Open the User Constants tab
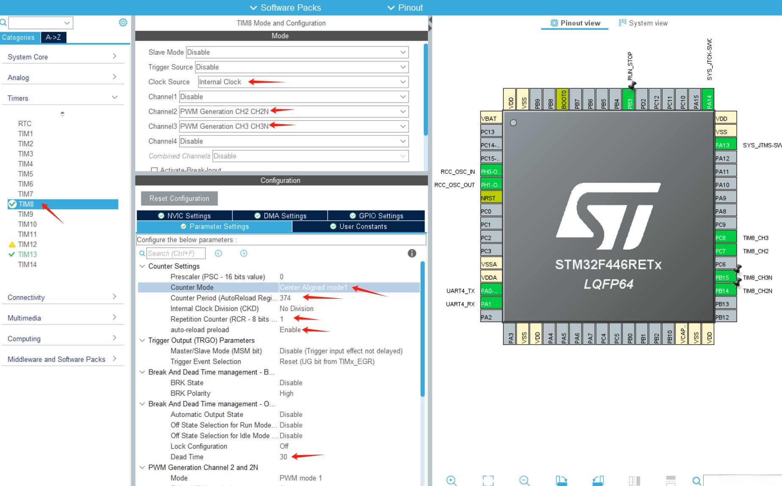Screen dimensions: 782x486 tap(359, 226)
